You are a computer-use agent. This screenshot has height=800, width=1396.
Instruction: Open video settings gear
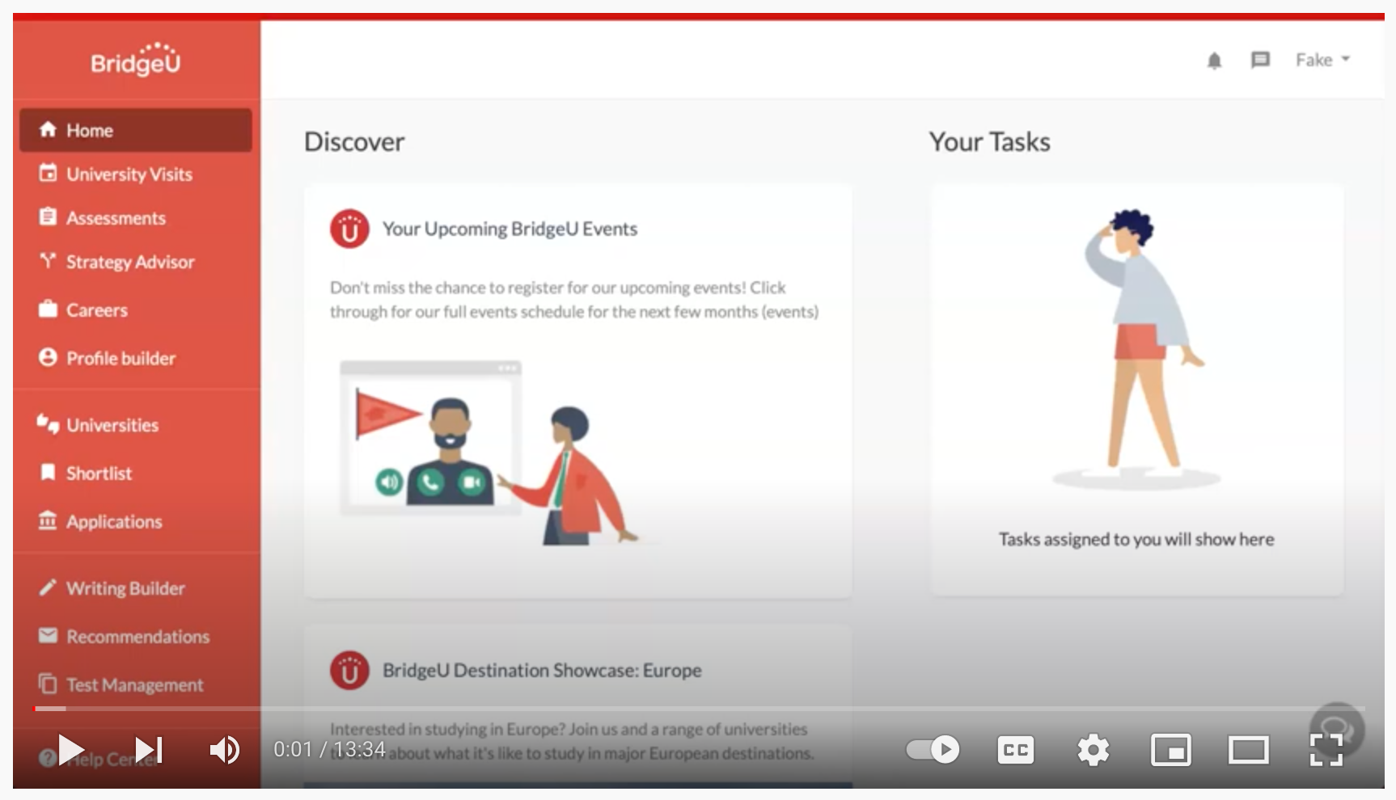(1094, 750)
